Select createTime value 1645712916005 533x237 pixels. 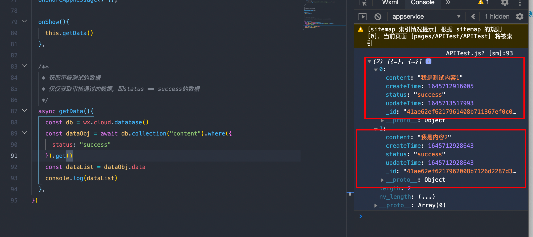451,86
